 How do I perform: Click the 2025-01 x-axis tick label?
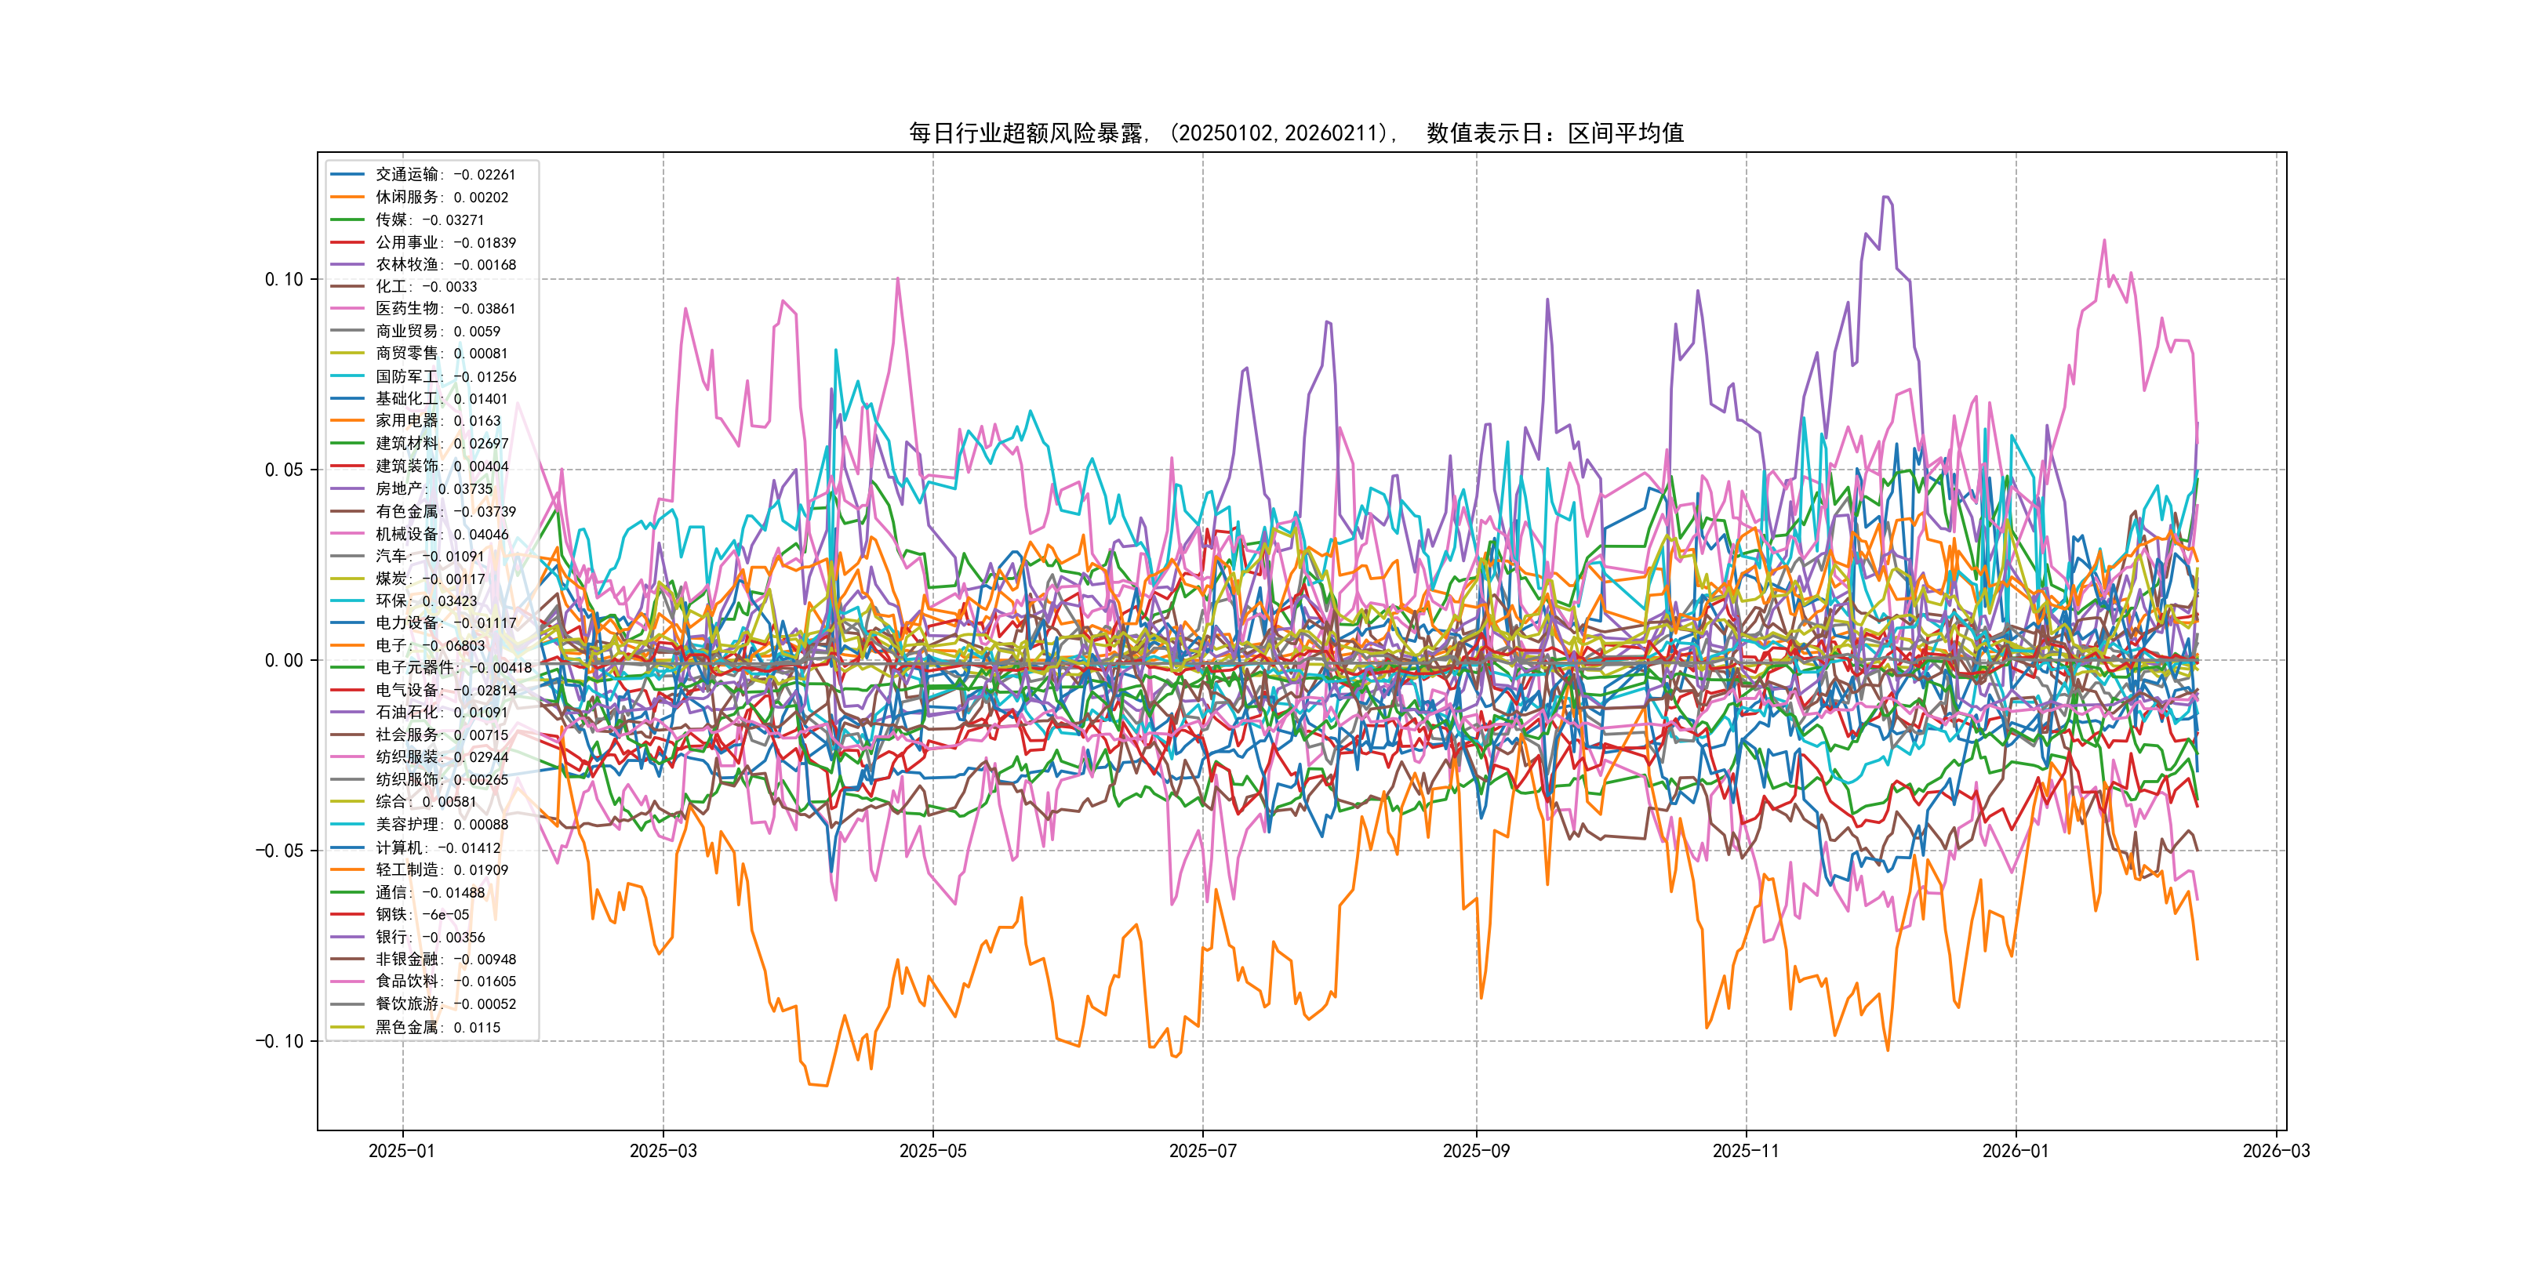402,1151
